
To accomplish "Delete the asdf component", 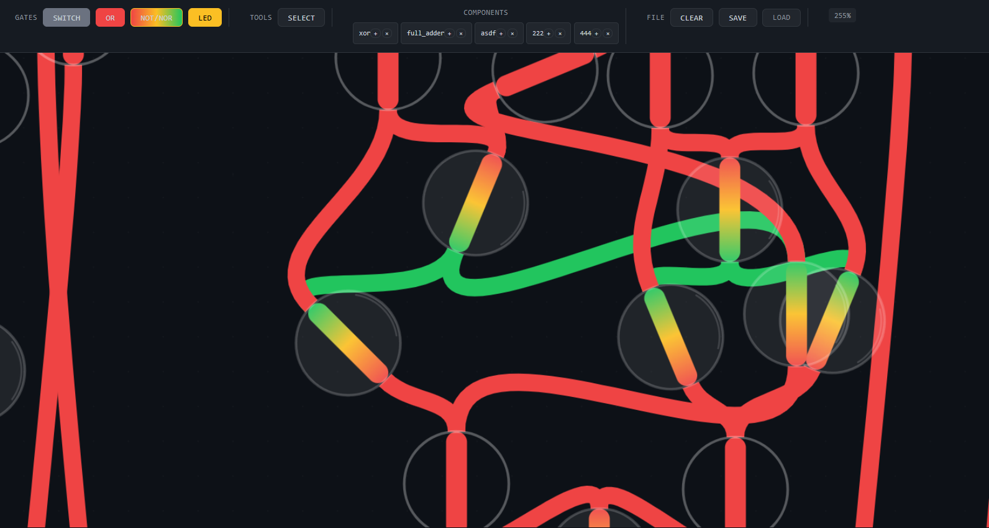I will coord(513,34).
